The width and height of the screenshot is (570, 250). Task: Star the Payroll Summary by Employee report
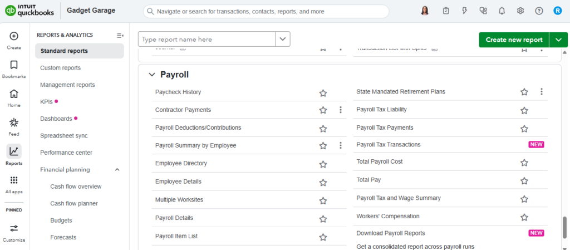pyautogui.click(x=323, y=146)
